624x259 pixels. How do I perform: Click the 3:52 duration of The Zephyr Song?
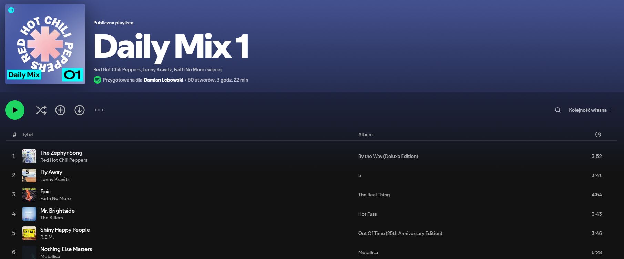tap(597, 156)
